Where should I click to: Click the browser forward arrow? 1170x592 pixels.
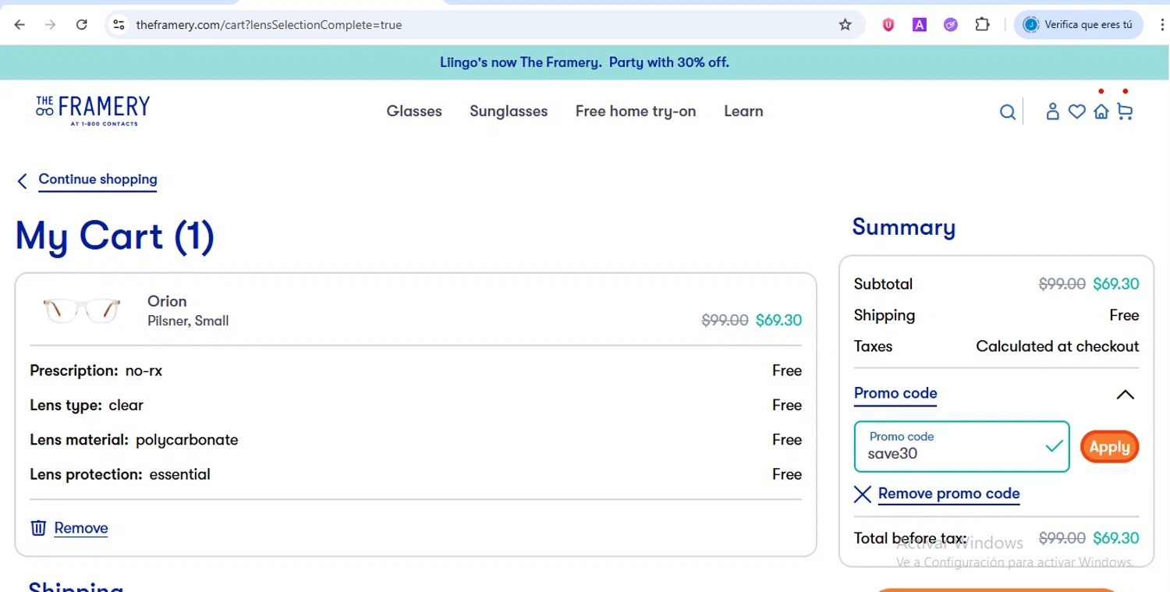pos(51,25)
